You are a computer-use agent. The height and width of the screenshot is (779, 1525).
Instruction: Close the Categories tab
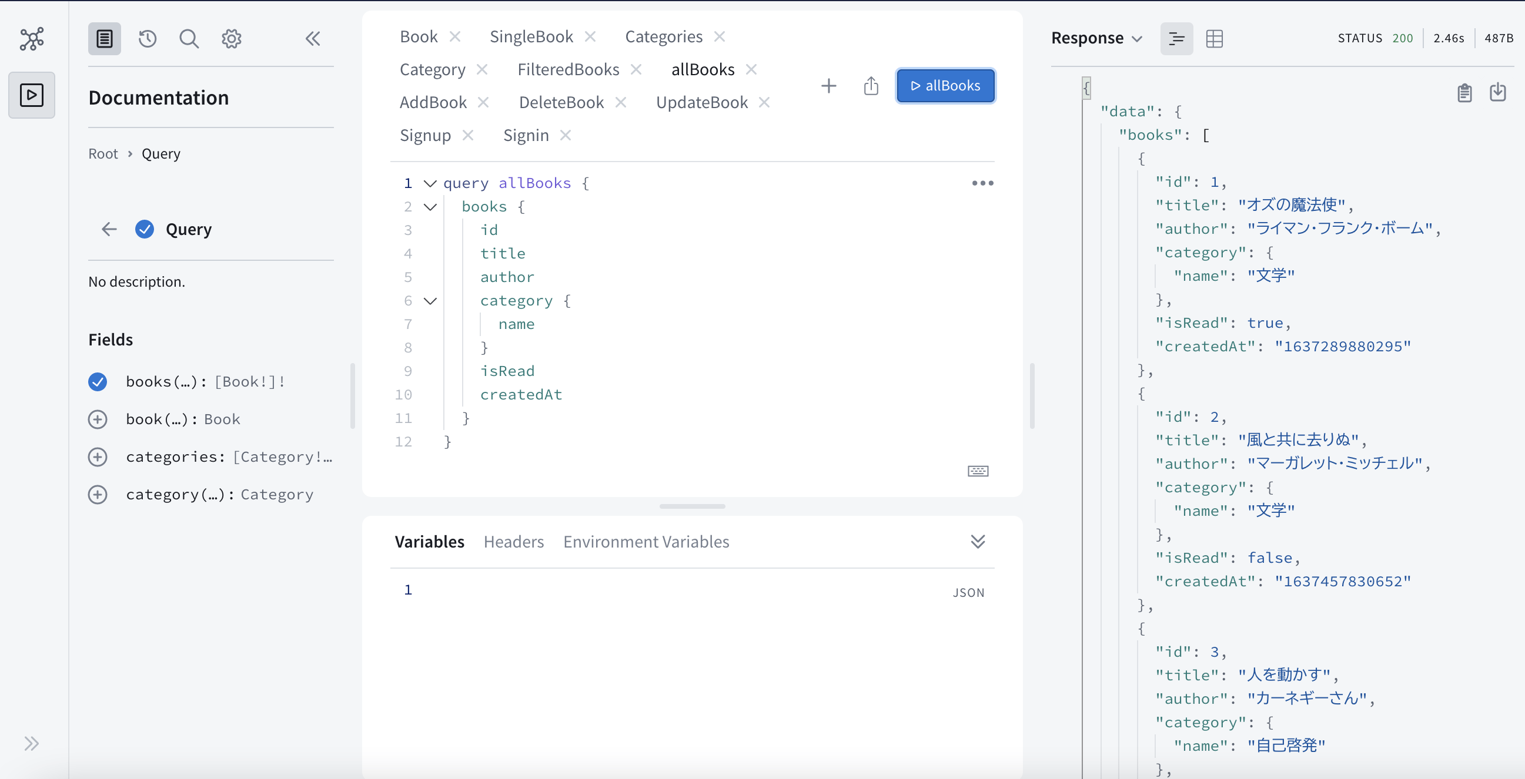click(x=719, y=36)
